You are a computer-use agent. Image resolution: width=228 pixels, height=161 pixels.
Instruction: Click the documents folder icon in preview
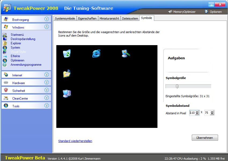click(x=67, y=73)
